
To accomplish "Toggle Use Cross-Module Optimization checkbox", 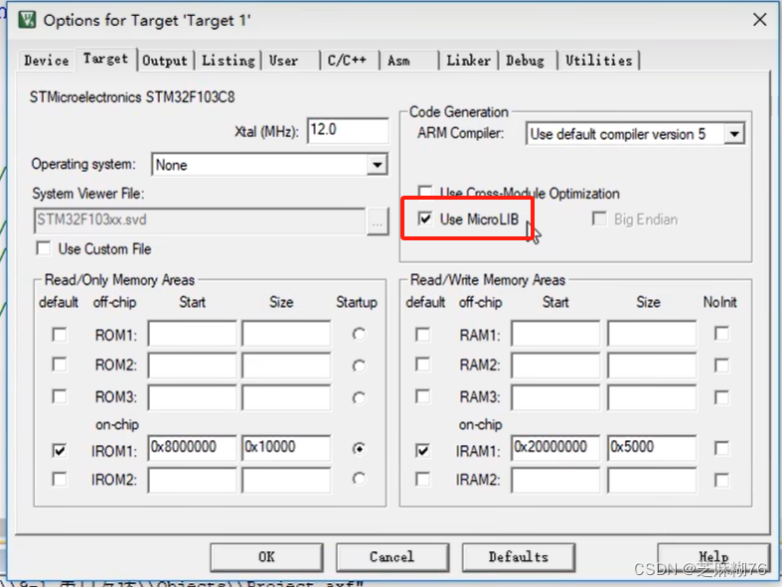I will (x=425, y=191).
